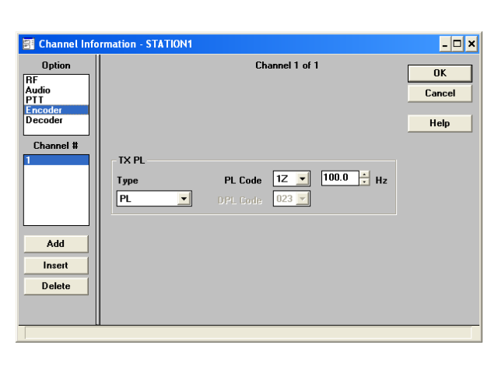Delete the selected channel
The width and height of the screenshot is (498, 374).
[x=56, y=286]
